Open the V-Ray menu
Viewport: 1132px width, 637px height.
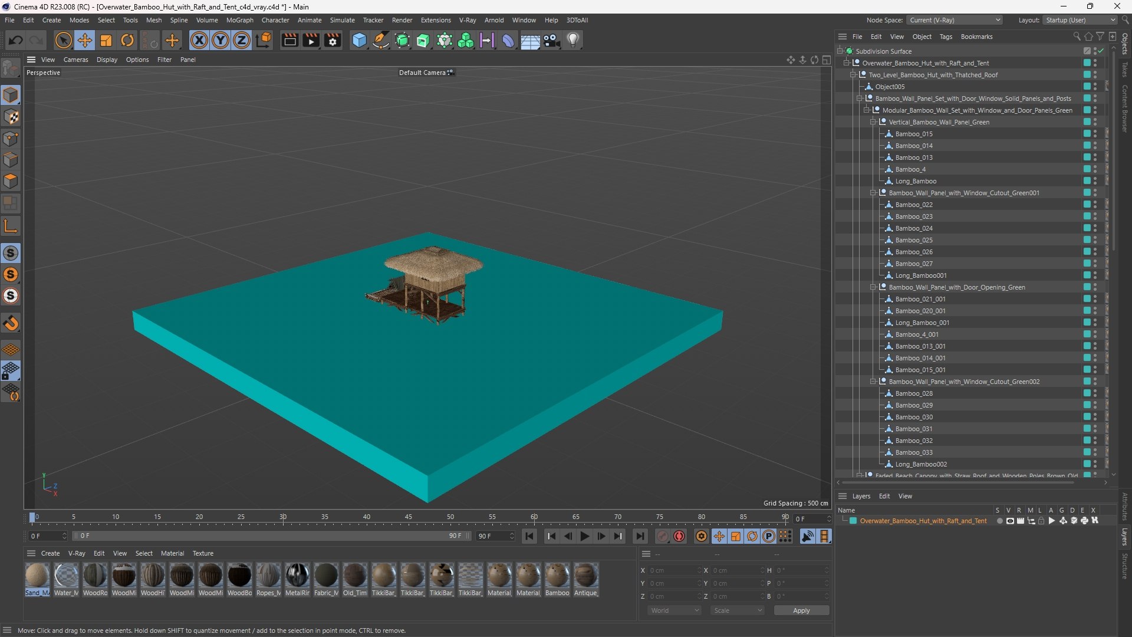[468, 20]
